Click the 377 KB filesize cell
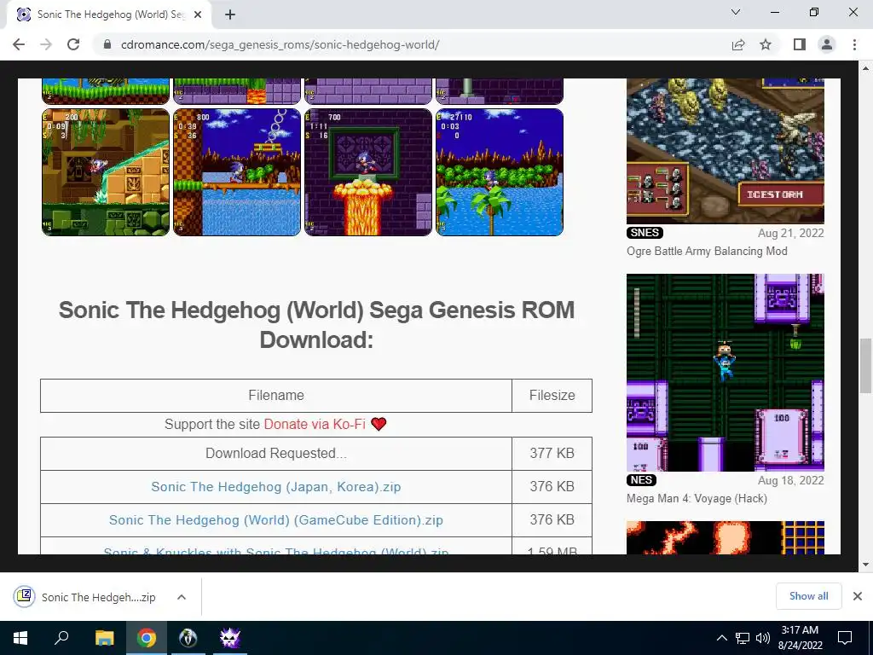 coord(552,454)
